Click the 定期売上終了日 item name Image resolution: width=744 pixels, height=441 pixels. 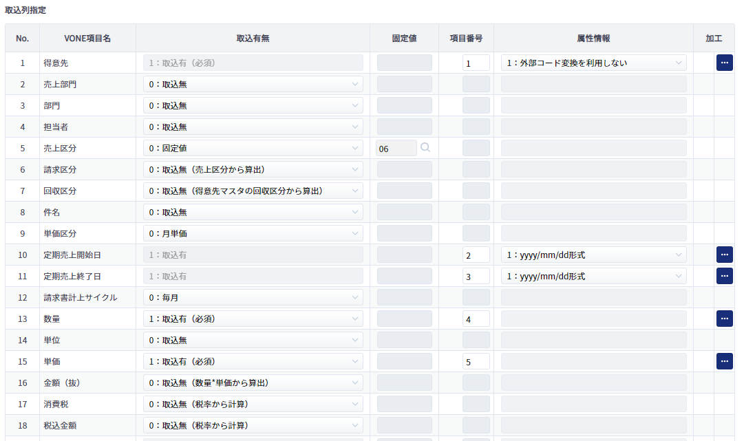[72, 276]
